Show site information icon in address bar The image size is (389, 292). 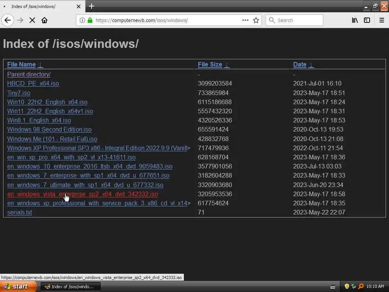click(82, 20)
